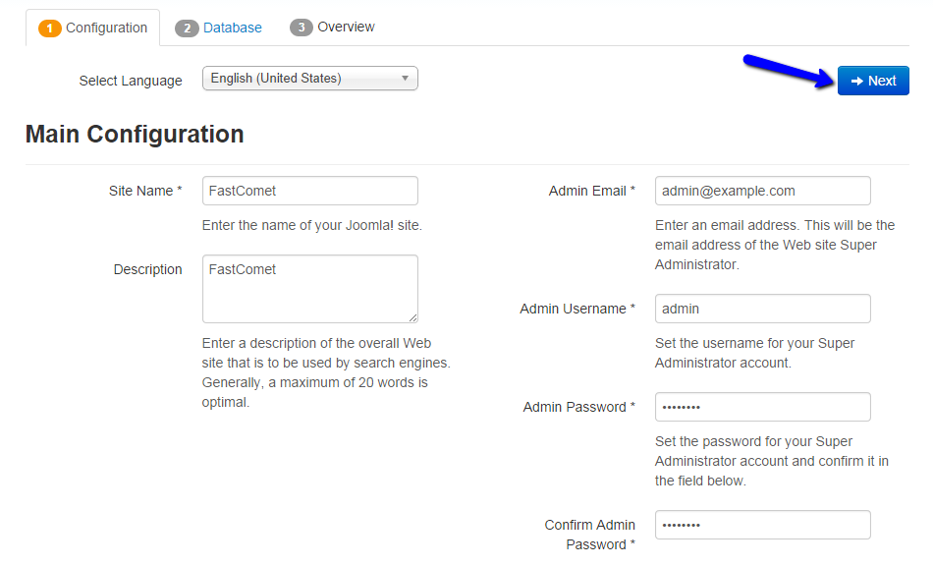
Task: Click the arrow icon inside Next button
Action: pos(856,81)
